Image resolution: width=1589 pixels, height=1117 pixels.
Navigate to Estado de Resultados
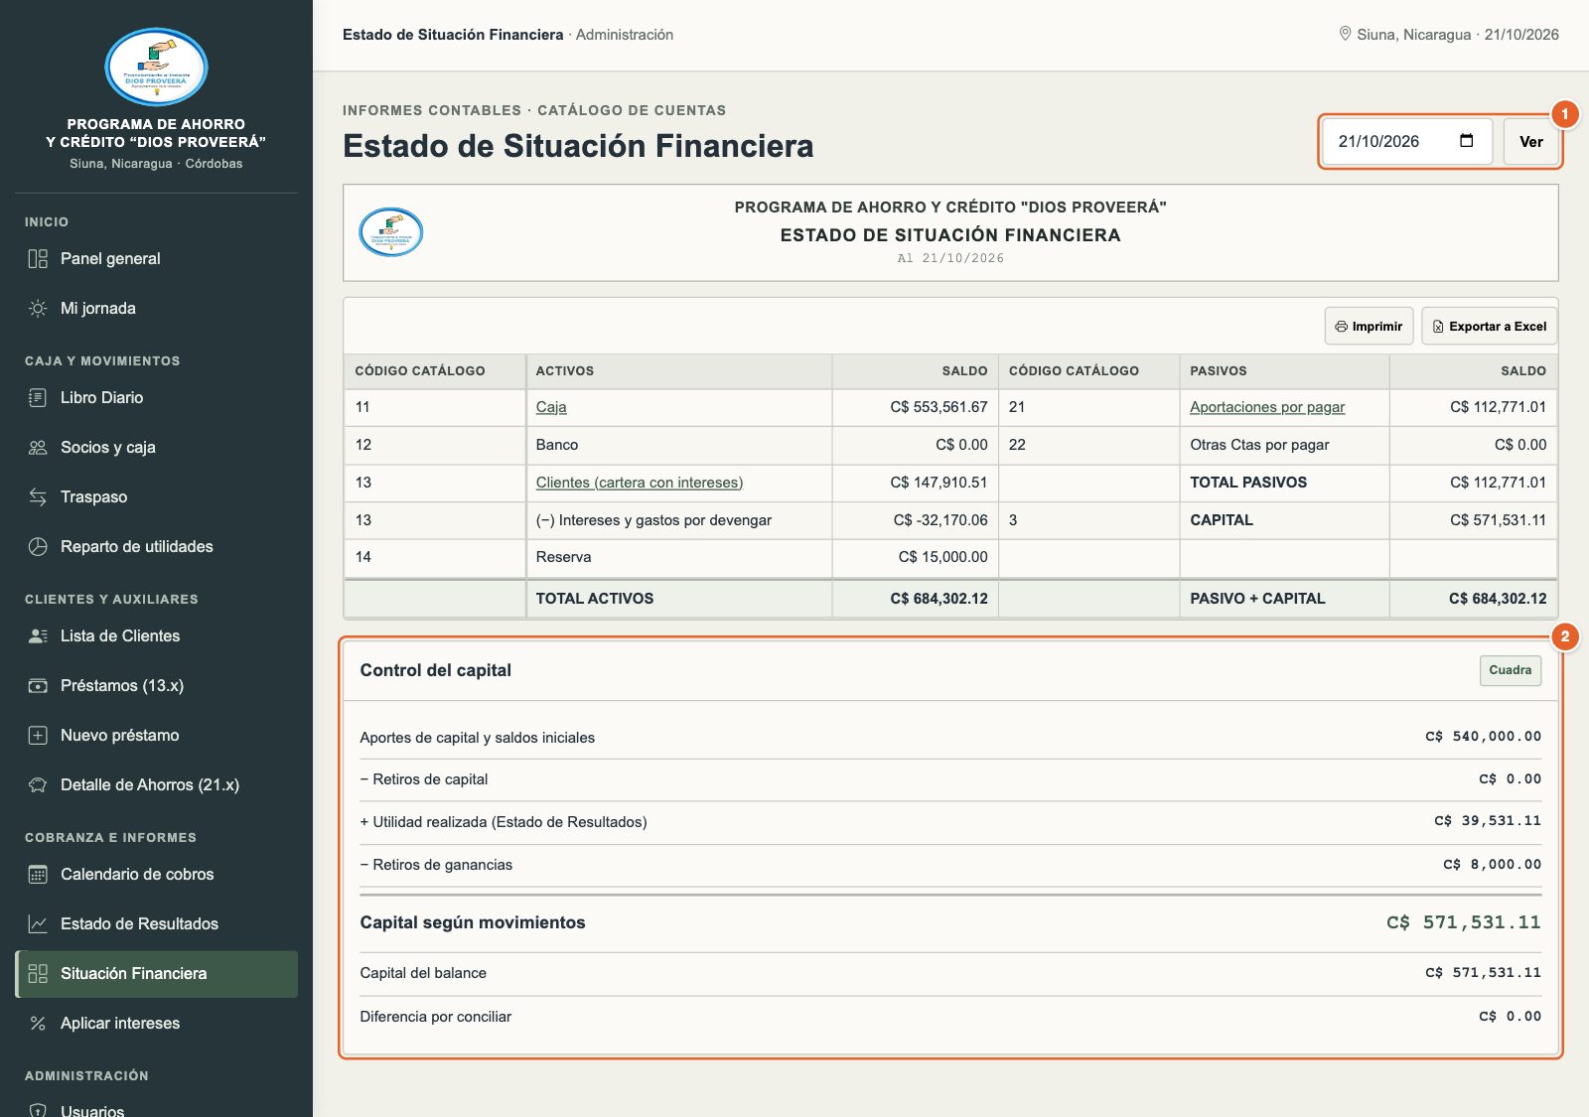click(156, 924)
